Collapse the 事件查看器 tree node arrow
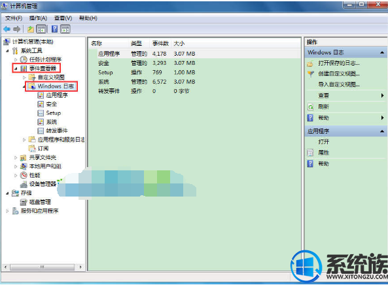This screenshot has height=285, width=388. click(16, 68)
